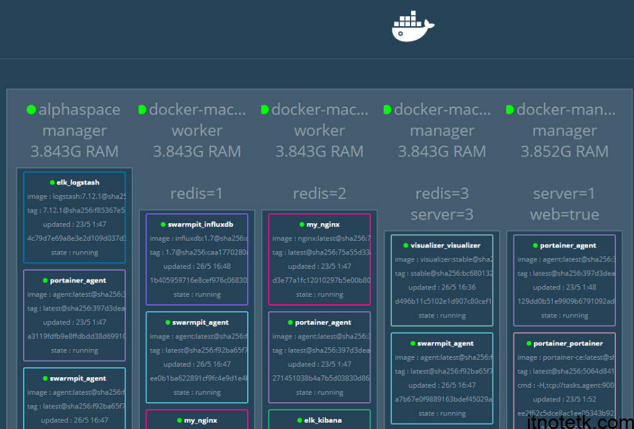Click tag : 1.7@sha256:caa1770280 line
This screenshot has width=634, height=429.
coord(199,253)
